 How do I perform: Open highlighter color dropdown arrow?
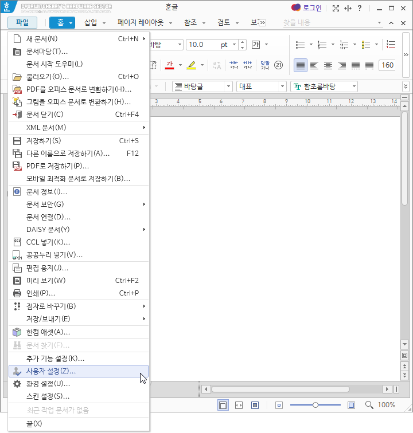point(202,65)
